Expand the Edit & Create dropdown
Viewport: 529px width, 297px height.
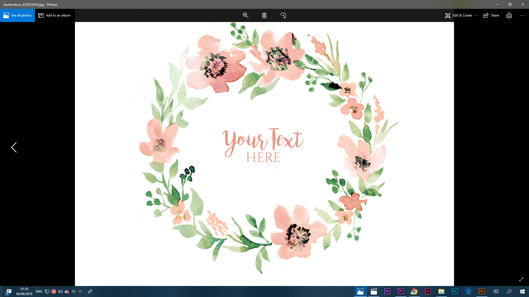click(475, 15)
